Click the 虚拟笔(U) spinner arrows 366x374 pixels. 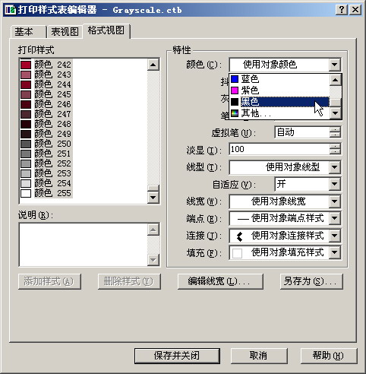(335, 132)
